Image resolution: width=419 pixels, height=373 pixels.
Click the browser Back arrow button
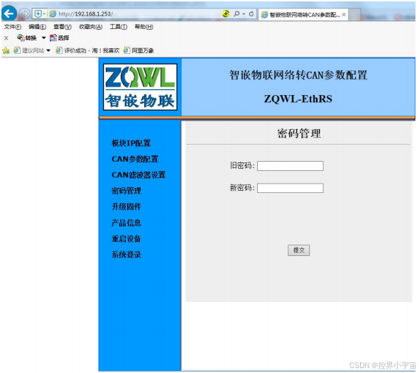point(9,13)
